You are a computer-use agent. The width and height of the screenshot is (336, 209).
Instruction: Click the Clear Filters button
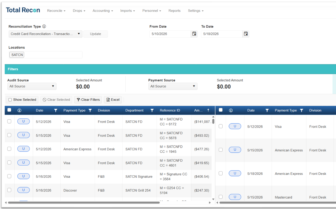[x=88, y=100]
